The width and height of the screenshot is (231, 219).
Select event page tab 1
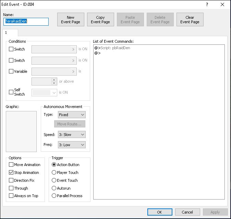10,32
